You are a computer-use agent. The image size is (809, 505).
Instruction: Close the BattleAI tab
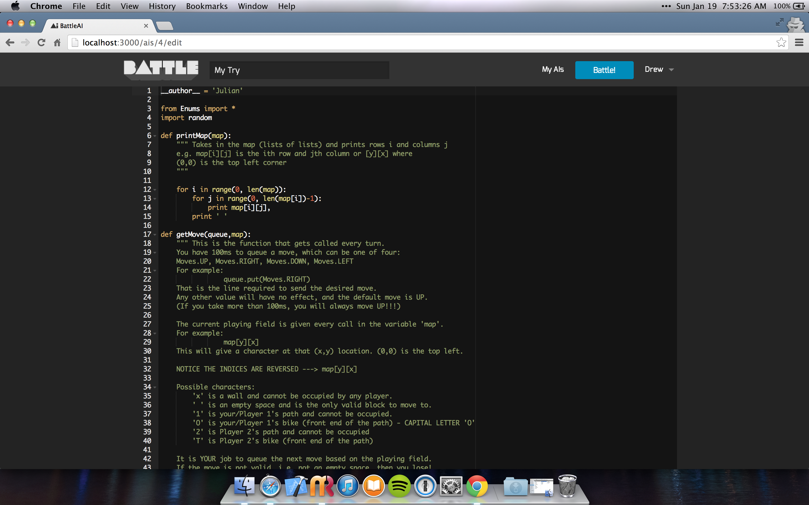(x=146, y=26)
